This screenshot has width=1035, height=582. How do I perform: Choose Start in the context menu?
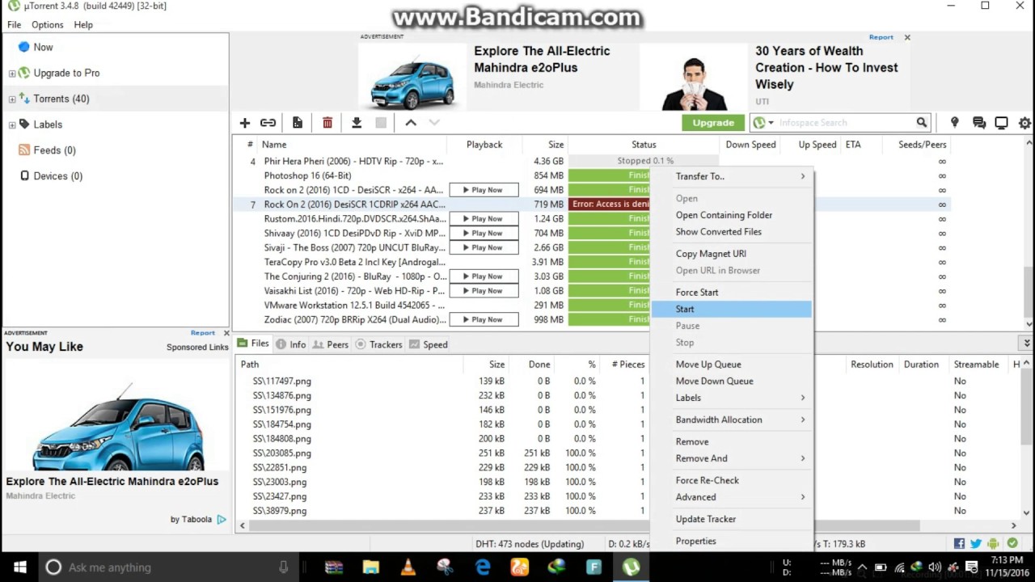[x=731, y=309]
